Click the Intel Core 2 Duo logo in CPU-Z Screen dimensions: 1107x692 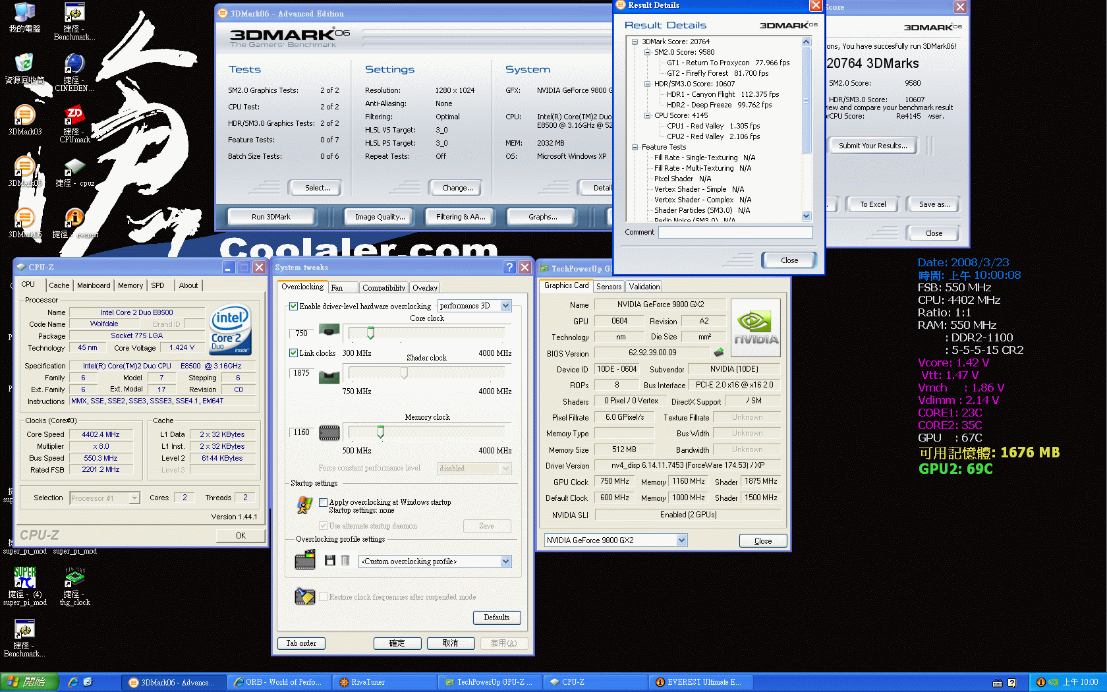231,330
